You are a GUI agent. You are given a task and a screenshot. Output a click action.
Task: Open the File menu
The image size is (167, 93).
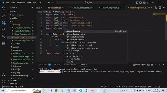pyautogui.click(x=8, y=3)
